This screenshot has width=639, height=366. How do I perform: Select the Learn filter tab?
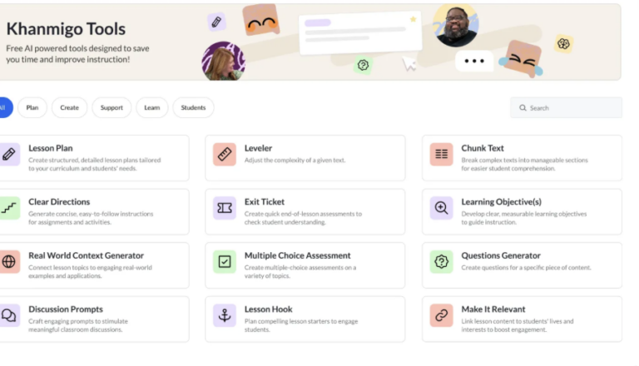pos(152,107)
